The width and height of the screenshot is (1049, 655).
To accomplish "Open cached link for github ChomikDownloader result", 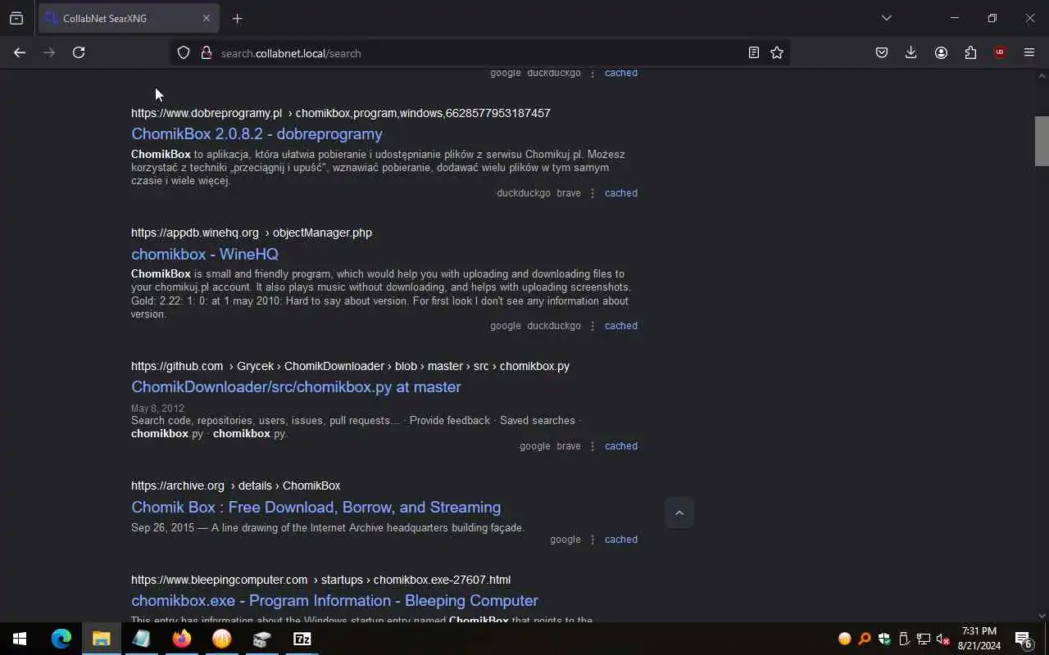I will (x=621, y=446).
